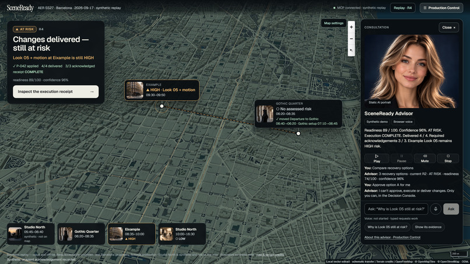Click the SceneReady logo
Image resolution: width=470 pixels, height=264 pixels.
20,8
